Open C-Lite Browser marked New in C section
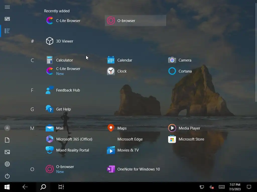 [74, 71]
